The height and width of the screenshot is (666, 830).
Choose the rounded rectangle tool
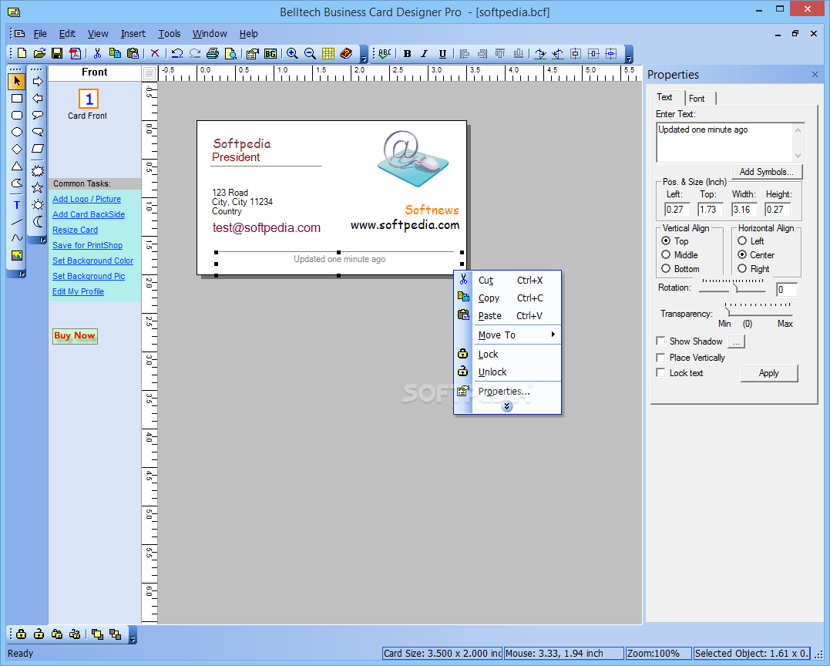point(17,116)
